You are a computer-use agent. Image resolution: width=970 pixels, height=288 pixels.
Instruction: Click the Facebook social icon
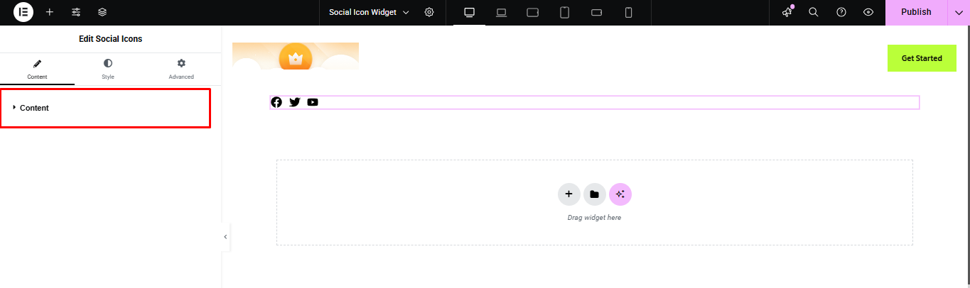(276, 102)
